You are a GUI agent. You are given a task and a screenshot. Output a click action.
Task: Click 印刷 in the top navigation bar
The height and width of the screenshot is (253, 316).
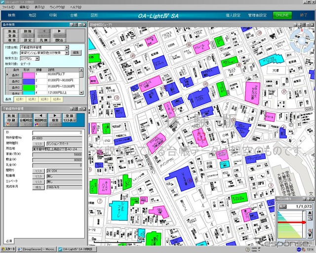[53, 15]
